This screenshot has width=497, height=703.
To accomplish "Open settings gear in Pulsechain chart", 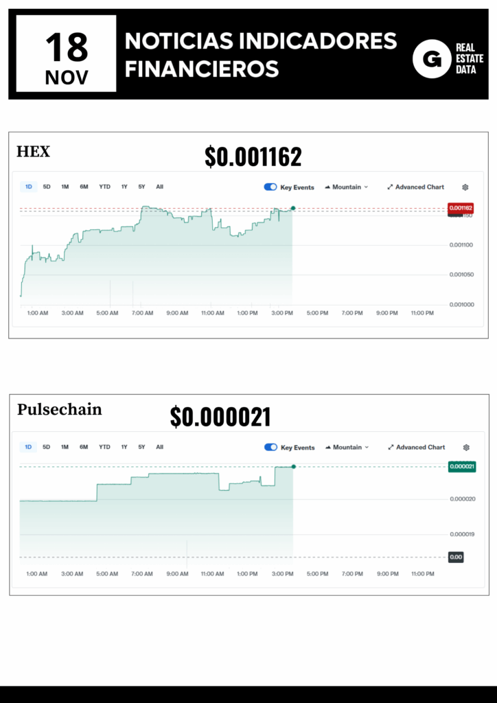I will pyautogui.click(x=466, y=447).
